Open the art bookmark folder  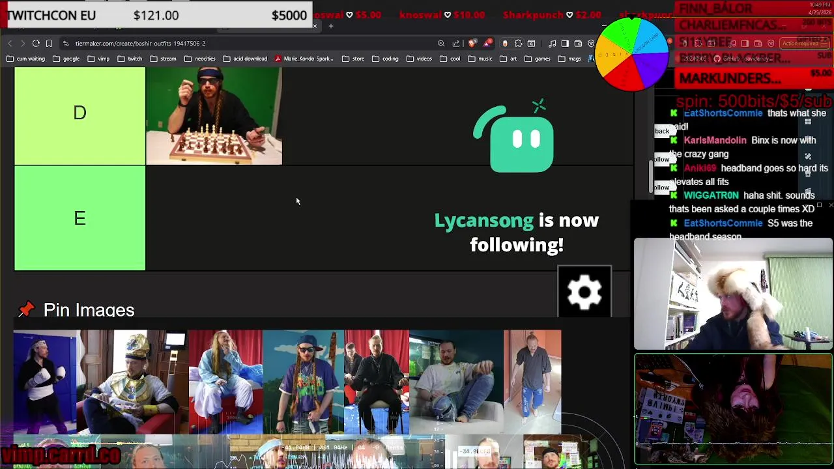[x=509, y=59]
